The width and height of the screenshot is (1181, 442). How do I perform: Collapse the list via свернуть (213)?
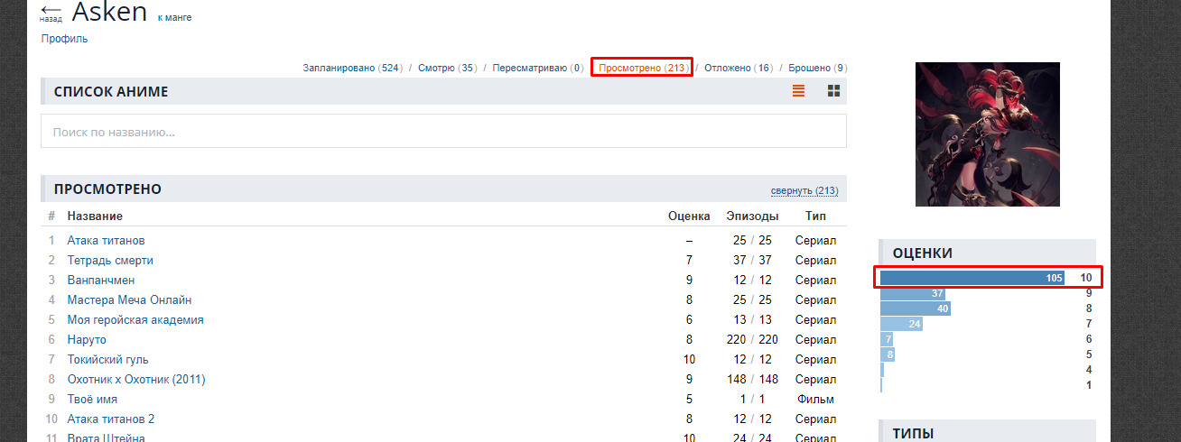(804, 191)
